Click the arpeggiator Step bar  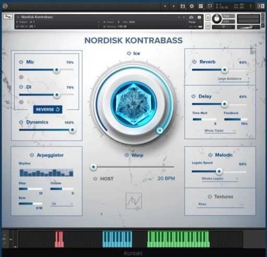coord(30,189)
